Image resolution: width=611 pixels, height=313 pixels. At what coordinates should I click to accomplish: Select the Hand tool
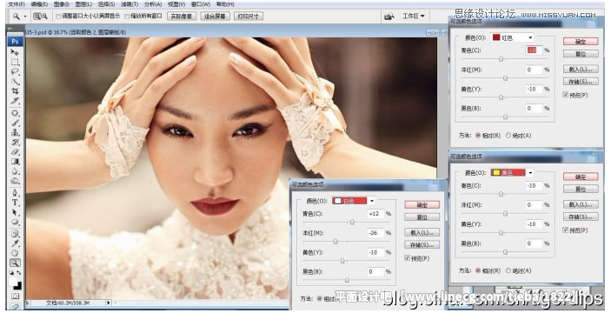15,253
